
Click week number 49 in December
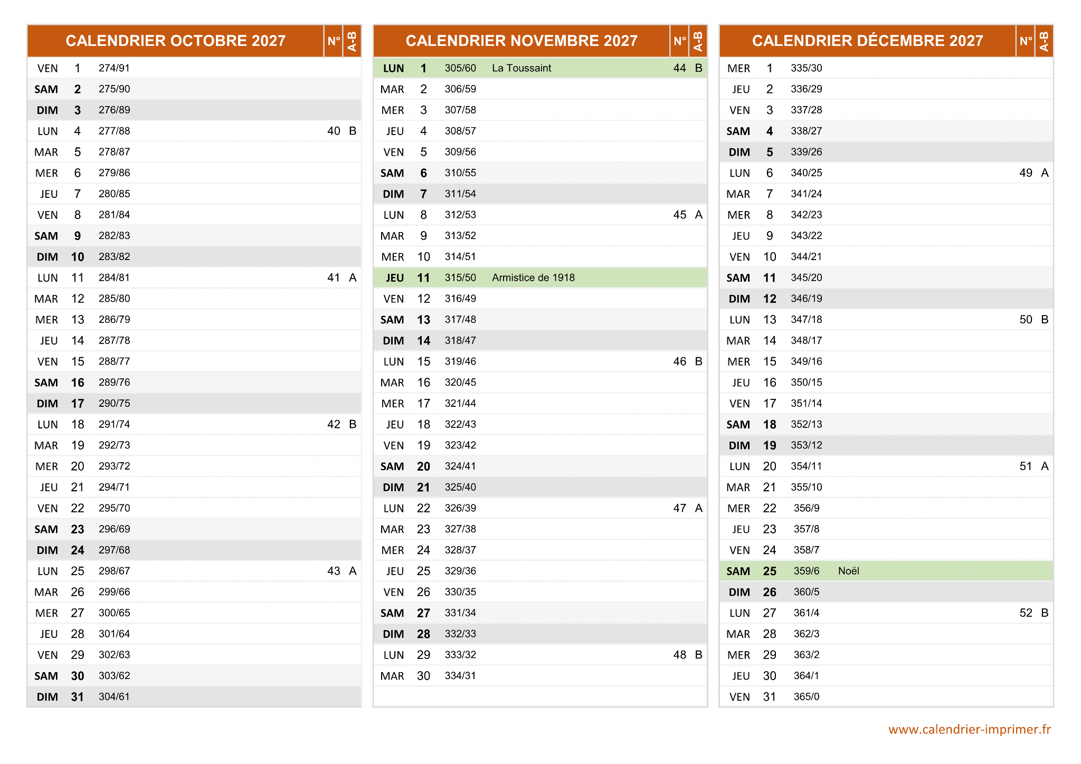pyautogui.click(x=1026, y=173)
